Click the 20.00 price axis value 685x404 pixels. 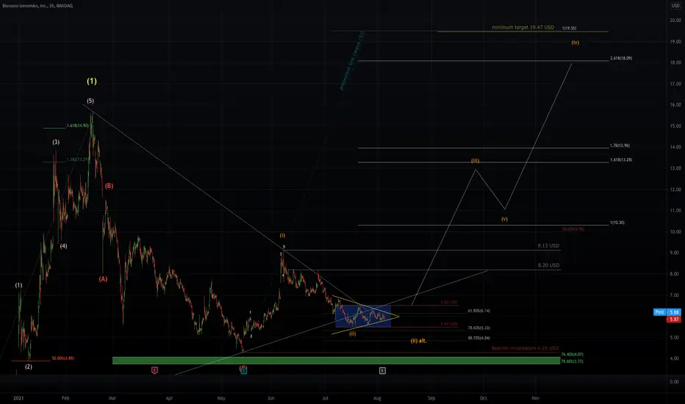[675, 20]
